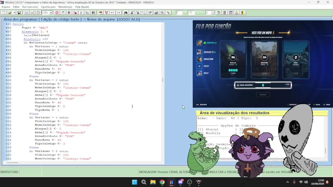Viewport: 333px width, 187px height.
Task: Exit VisuAlg with the door icon
Action: click(x=243, y=12)
